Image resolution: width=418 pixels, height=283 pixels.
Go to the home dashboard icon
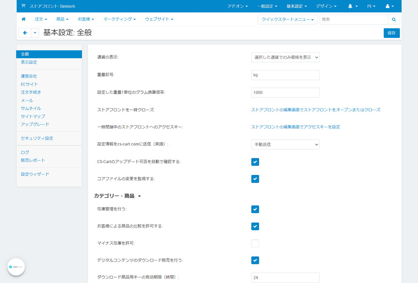click(x=23, y=19)
